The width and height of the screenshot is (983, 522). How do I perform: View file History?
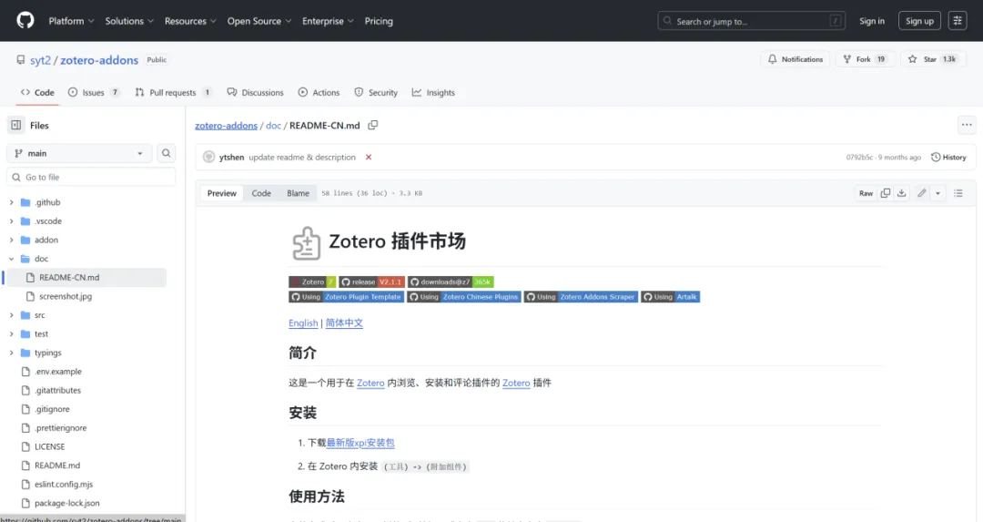click(x=948, y=158)
